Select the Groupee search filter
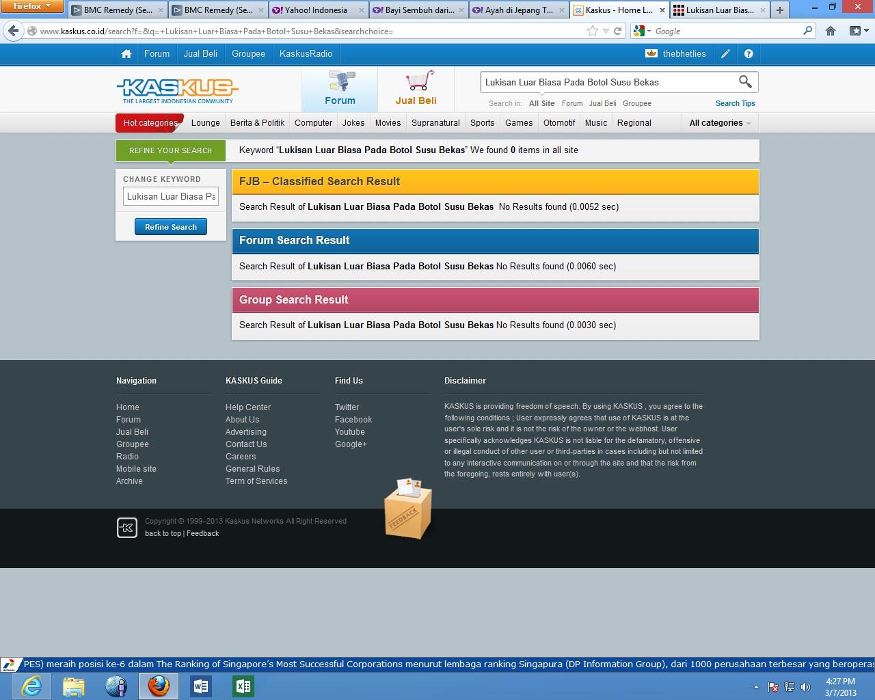 point(636,103)
